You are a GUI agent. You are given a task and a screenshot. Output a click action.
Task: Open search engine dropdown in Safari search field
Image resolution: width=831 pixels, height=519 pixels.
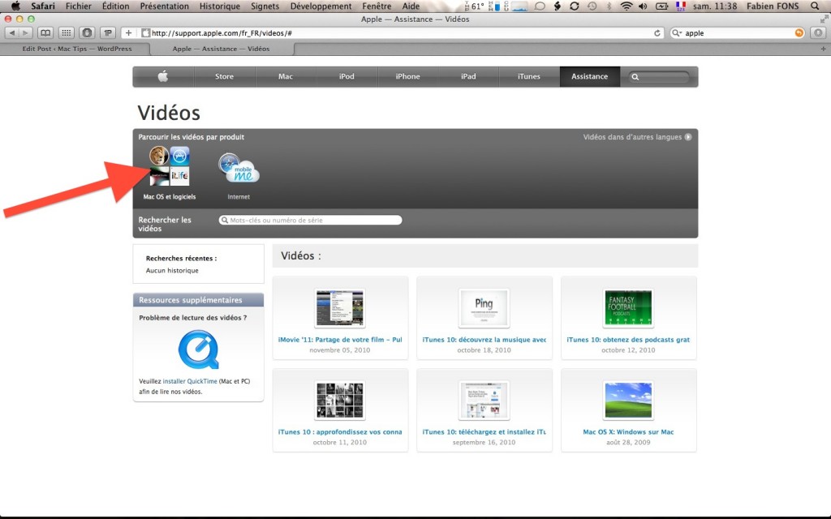(x=677, y=32)
